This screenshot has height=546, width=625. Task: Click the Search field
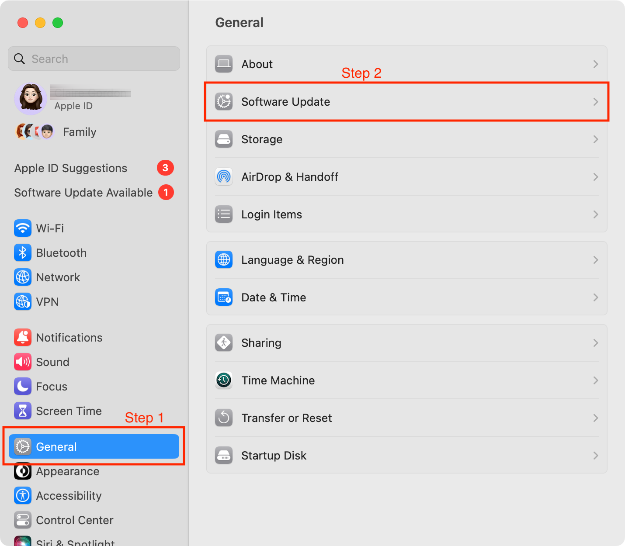coord(94,59)
